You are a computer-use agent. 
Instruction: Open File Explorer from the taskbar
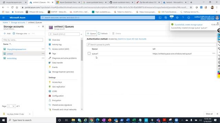coord(73,120)
